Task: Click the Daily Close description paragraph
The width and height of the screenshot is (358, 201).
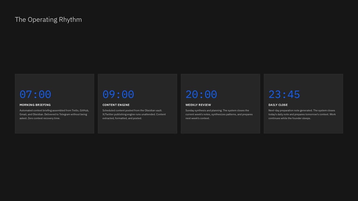Action: [302, 114]
